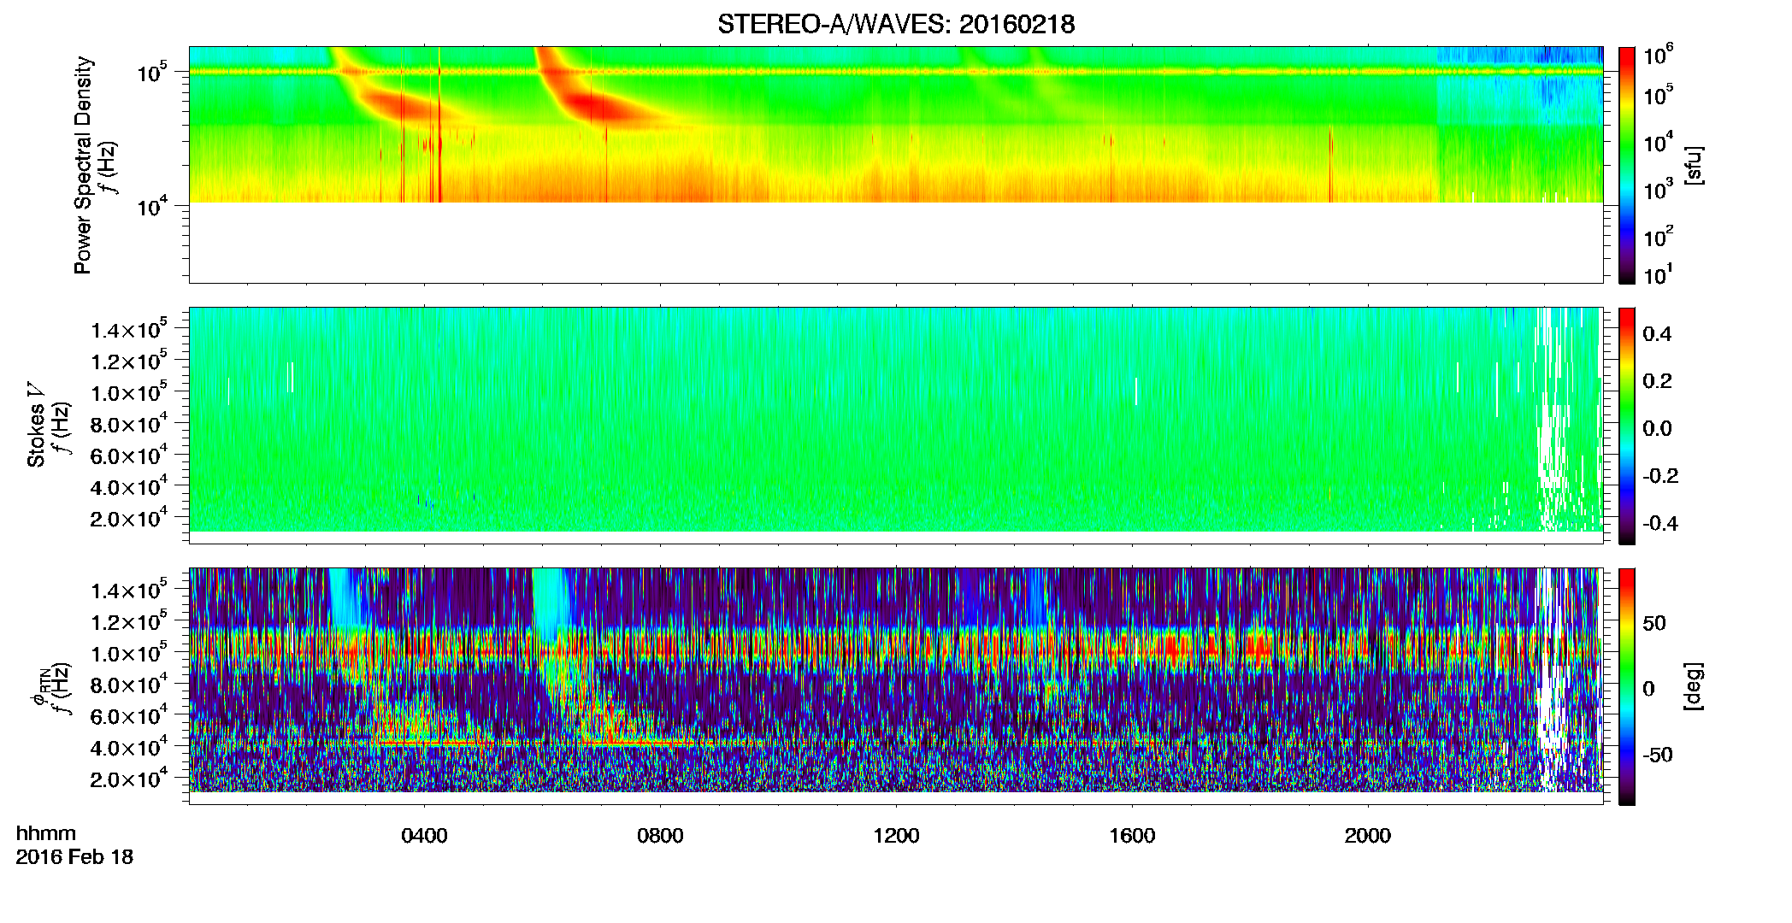Click the 1.4×10^5 tick of the Stokes V panel
Viewport: 1792px width, 923px height.
point(129,330)
